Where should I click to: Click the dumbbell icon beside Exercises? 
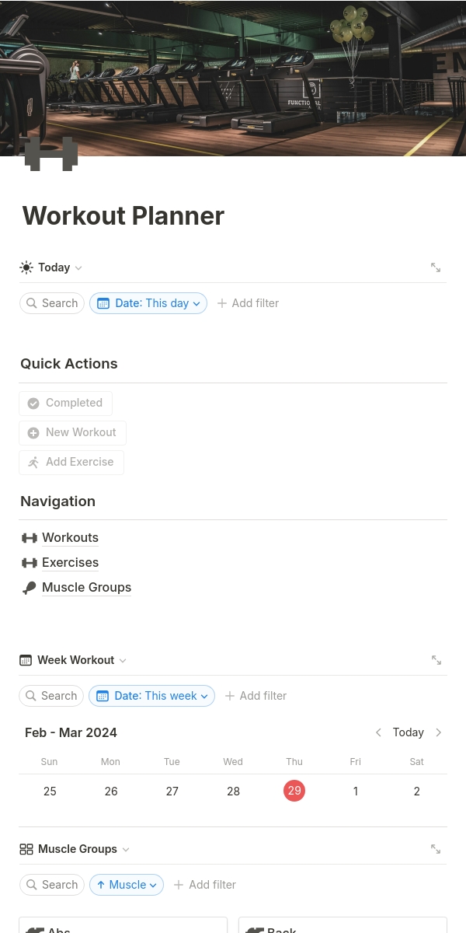tap(30, 563)
